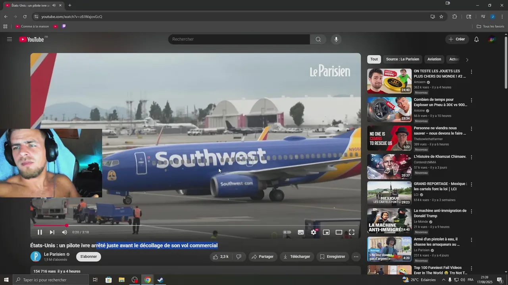The image size is (508, 285).
Task: Open the Chrome apps grid in bookmarks bar
Action: (x=5, y=27)
